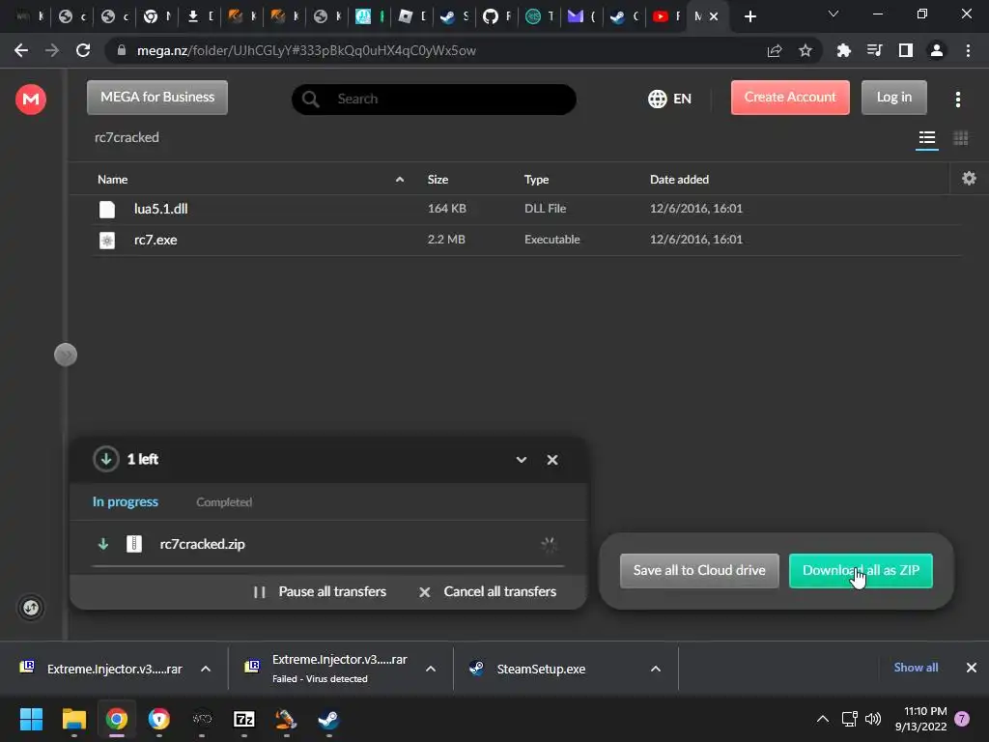The image size is (989, 742).
Task: Open MEGA for Business
Action: coord(157,98)
